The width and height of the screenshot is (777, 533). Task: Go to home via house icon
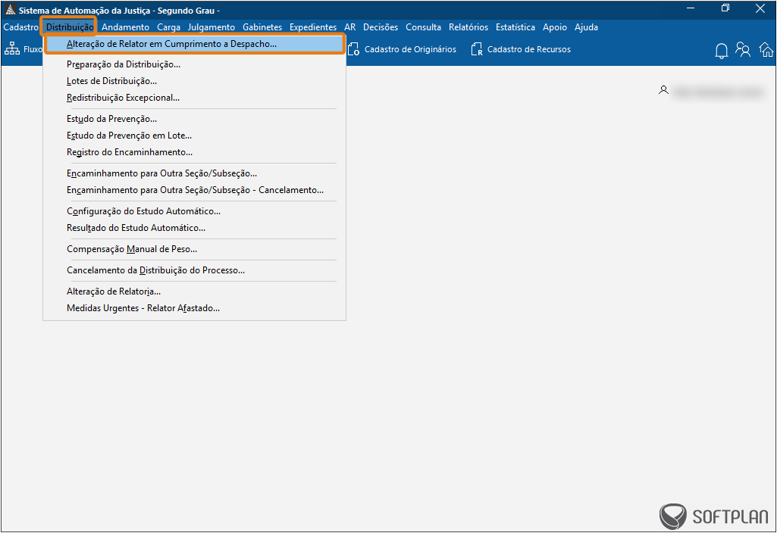tap(766, 49)
